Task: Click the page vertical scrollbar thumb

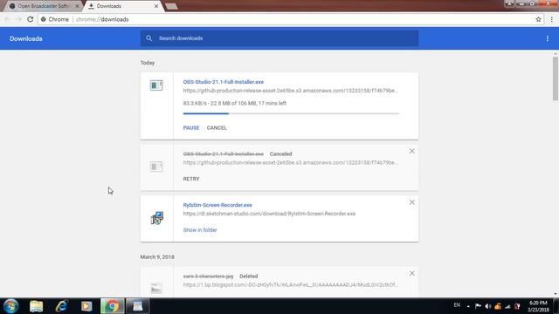Action: [x=556, y=78]
